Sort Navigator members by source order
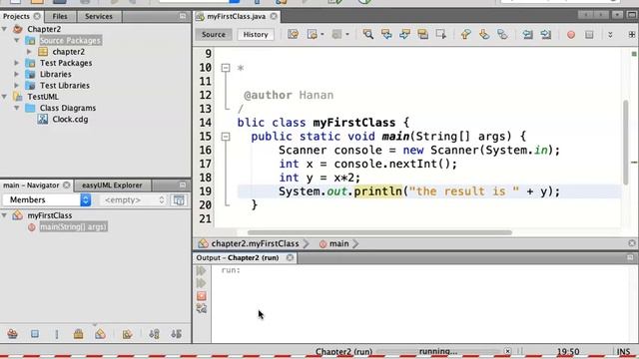The height and width of the screenshot is (359, 639). click(x=176, y=334)
